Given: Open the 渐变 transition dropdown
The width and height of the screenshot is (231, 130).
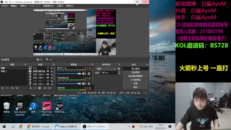Looking at the screenshot, I should point(106,69).
